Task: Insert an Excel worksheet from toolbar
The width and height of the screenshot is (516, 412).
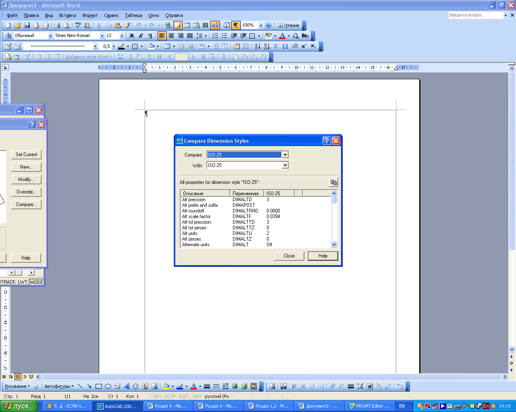Action: 196,25
